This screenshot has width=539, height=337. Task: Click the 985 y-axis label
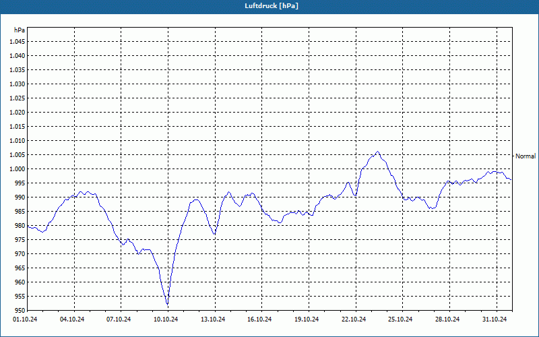(20, 212)
